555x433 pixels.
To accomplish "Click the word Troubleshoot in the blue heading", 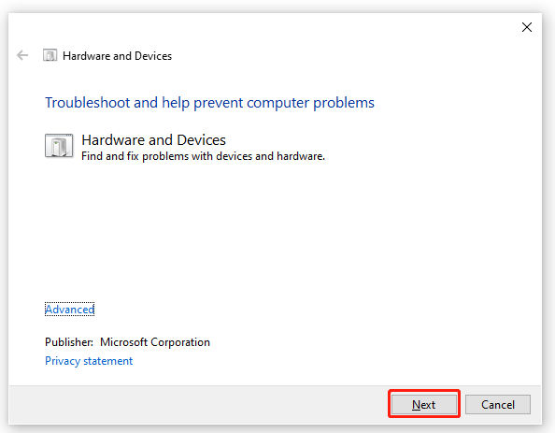I will click(x=88, y=103).
